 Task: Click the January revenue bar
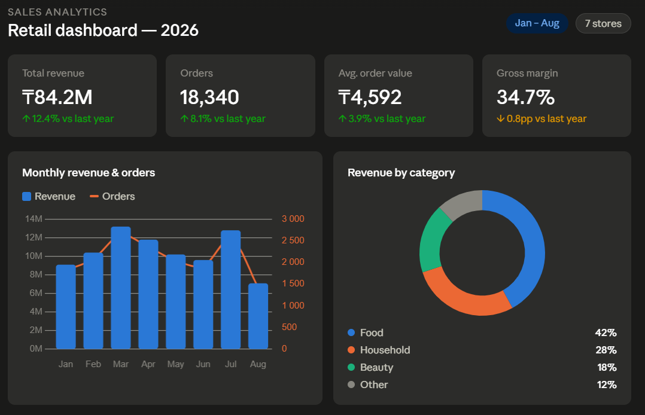(x=66, y=307)
